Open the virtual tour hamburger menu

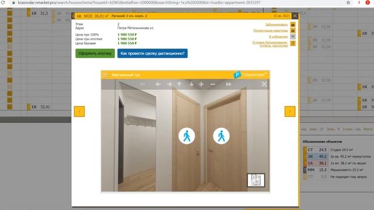105,75
